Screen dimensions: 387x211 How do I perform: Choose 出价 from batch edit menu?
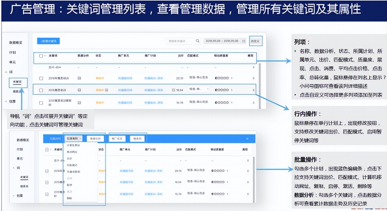(x=70, y=159)
